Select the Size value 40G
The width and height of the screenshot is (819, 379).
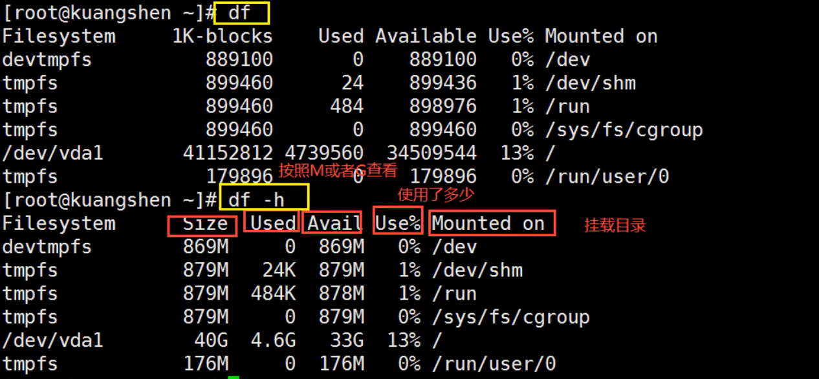pyautogui.click(x=212, y=340)
